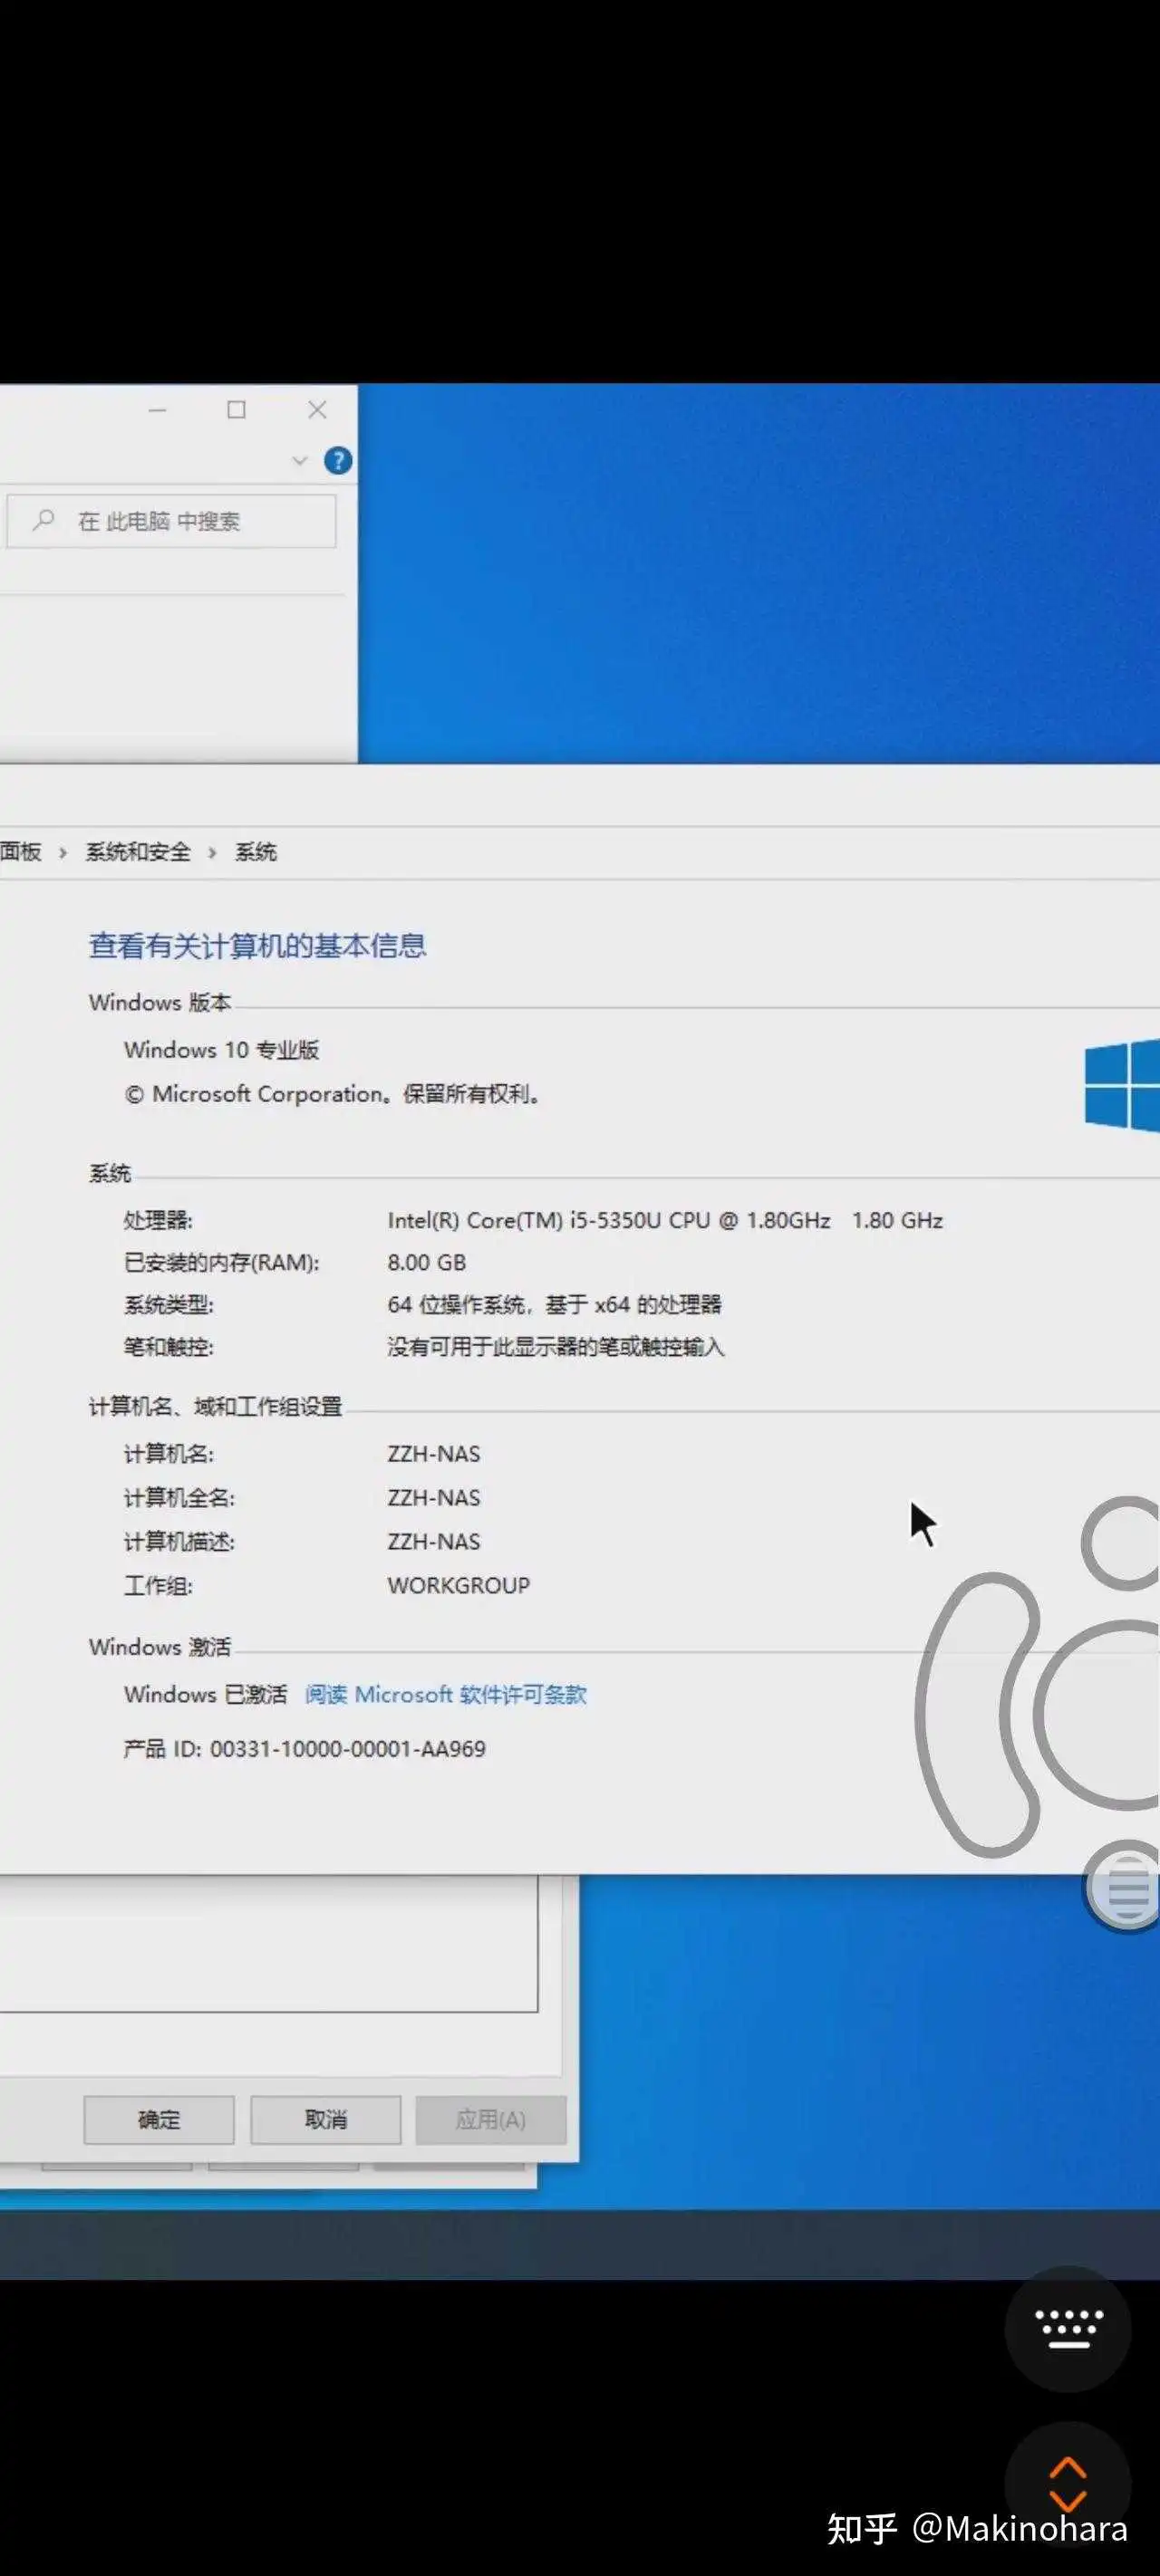Viewport: 1160px width, 2576px height.
Task: Click the Windows logo in the system window
Action: (x=1122, y=1085)
